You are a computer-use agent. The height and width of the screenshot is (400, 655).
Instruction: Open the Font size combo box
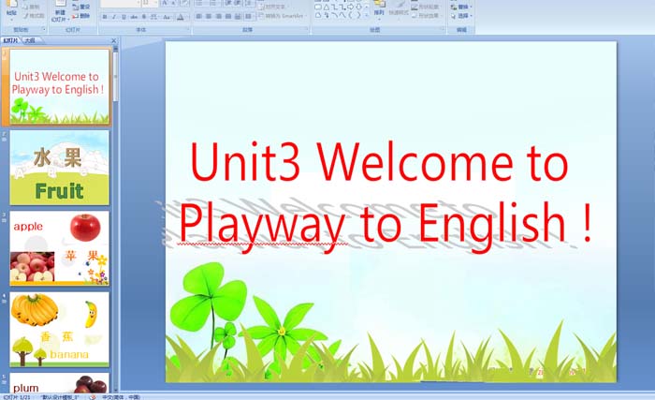pos(150,3)
